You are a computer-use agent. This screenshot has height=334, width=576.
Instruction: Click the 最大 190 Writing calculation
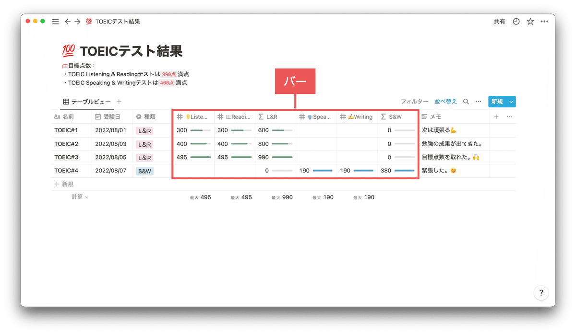(x=364, y=197)
